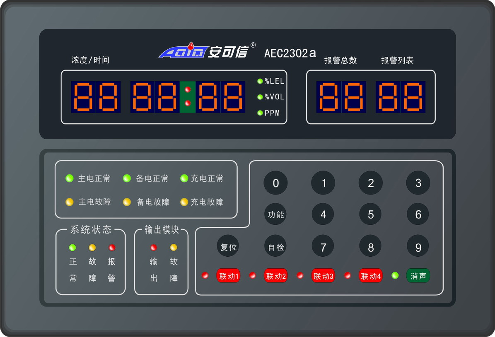
Task: Click the 报警总数 alarm total display
Action: pos(341,97)
